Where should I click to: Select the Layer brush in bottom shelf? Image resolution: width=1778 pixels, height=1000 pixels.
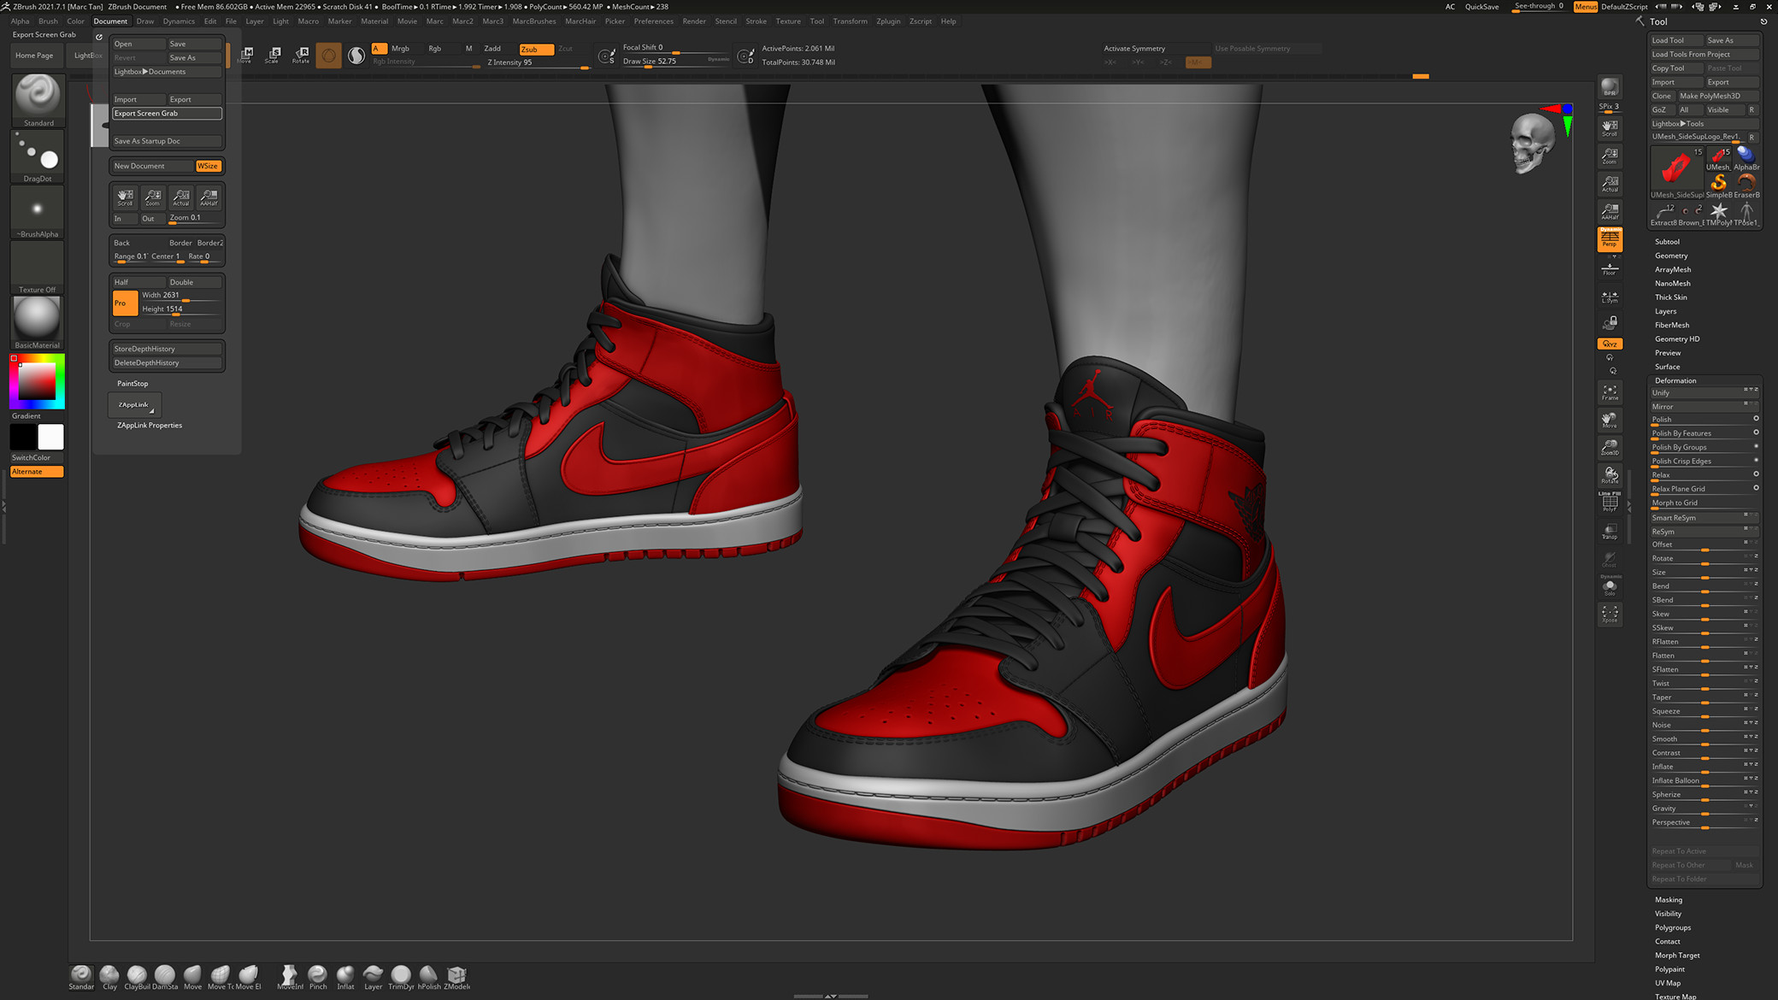pos(373,977)
